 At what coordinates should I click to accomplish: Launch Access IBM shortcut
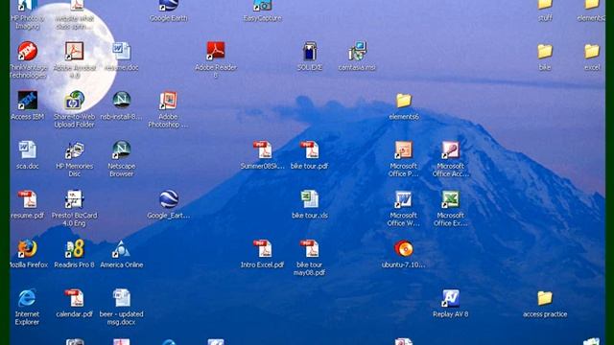[x=28, y=100]
